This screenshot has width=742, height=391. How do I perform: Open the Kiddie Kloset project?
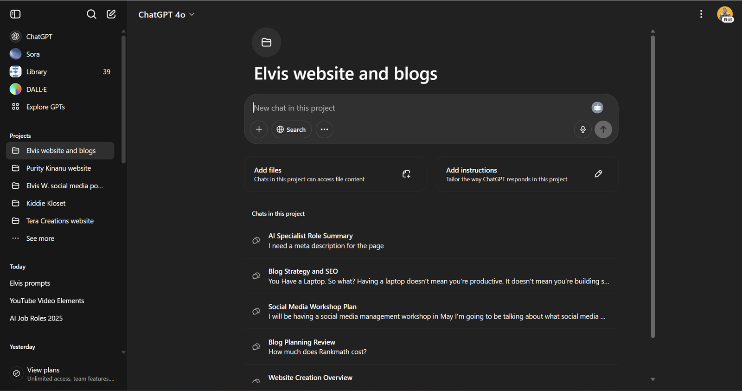pyautogui.click(x=60, y=203)
